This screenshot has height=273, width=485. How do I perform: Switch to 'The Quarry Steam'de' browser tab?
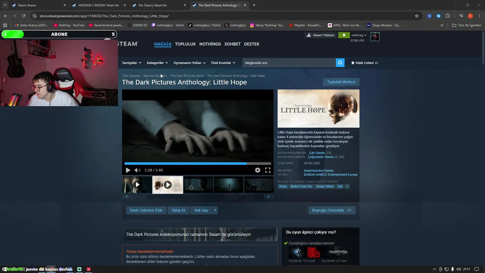[x=159, y=5]
